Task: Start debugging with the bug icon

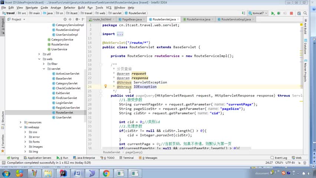Action: [x=279, y=13]
